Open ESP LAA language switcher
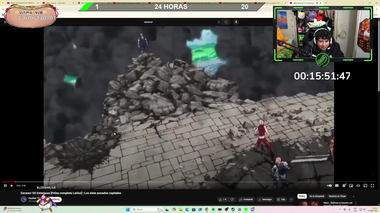Screen dimensions: 380x213 pos(355,209)
